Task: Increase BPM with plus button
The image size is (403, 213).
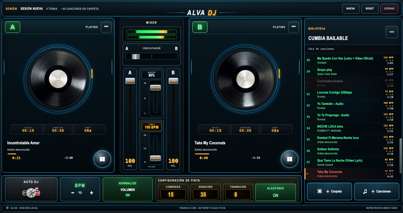Action: pyautogui.click(x=91, y=193)
